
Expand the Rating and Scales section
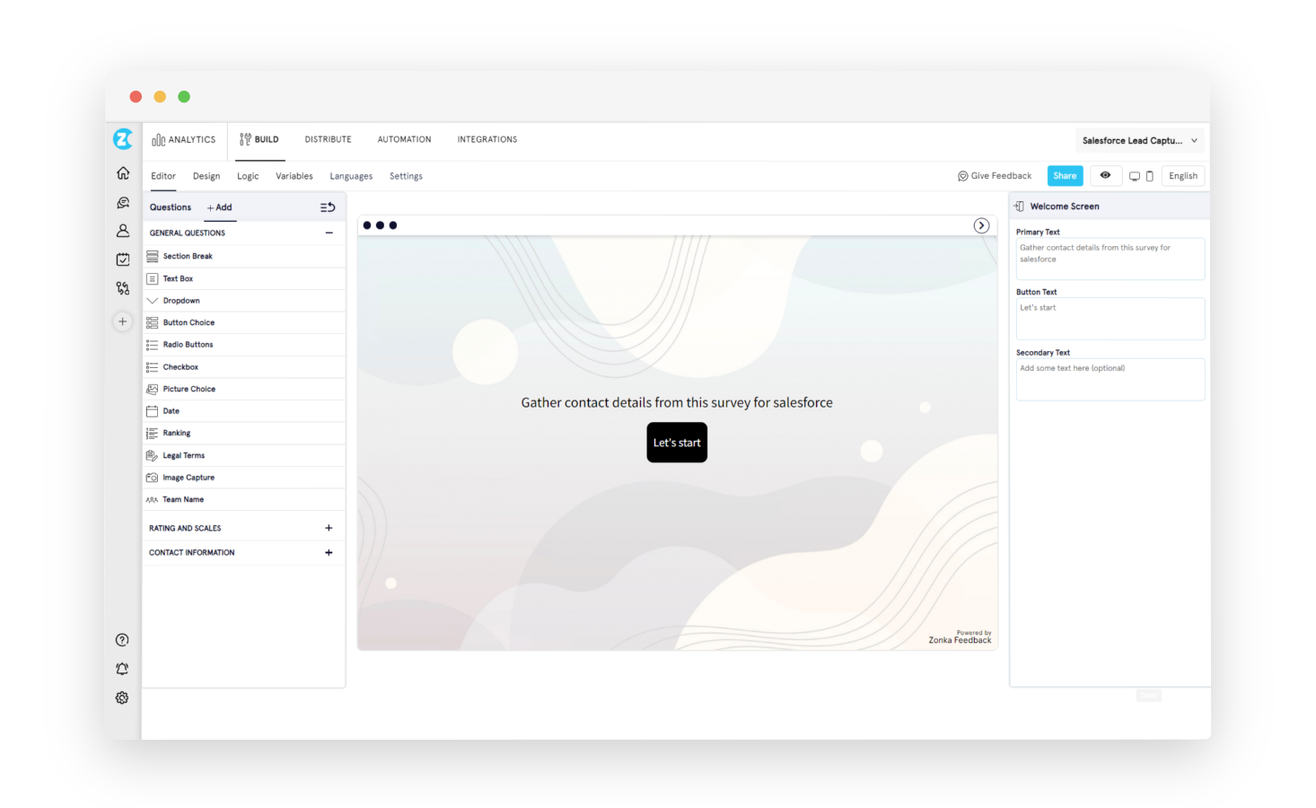[x=329, y=527]
